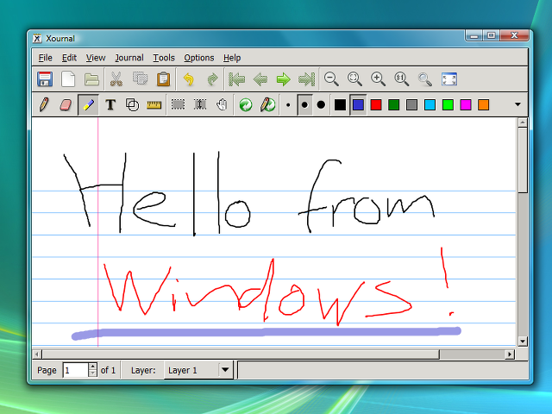Click the Zoom In magnifier
The width and height of the screenshot is (552, 414).
click(x=378, y=79)
